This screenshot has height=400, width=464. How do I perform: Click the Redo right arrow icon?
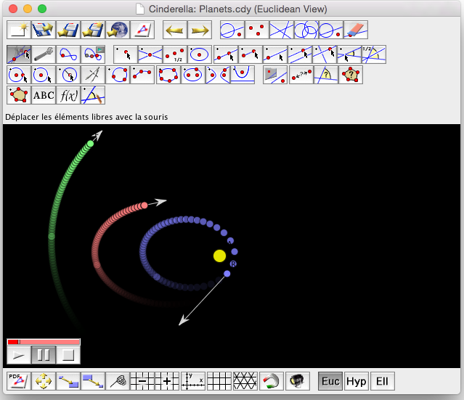pos(200,30)
